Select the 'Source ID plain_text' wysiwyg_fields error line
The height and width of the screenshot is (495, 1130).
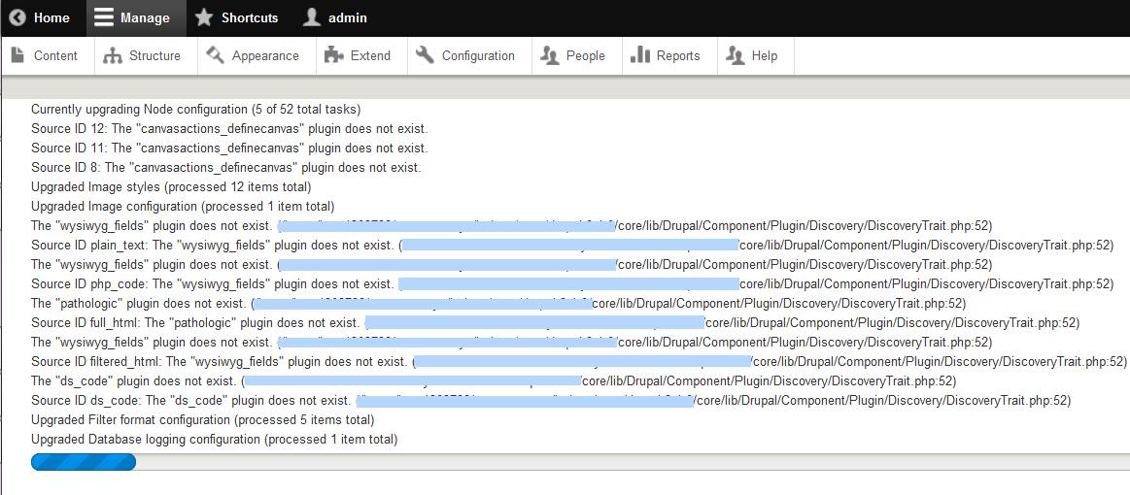[x=572, y=245]
